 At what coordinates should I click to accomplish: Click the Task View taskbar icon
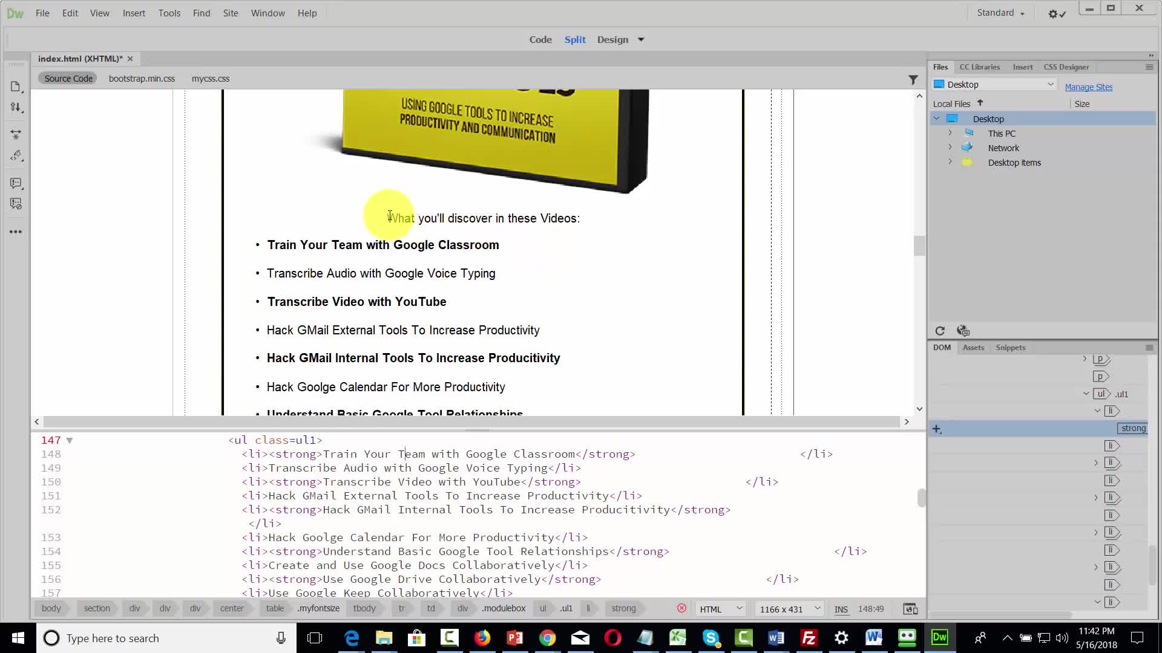coord(315,638)
